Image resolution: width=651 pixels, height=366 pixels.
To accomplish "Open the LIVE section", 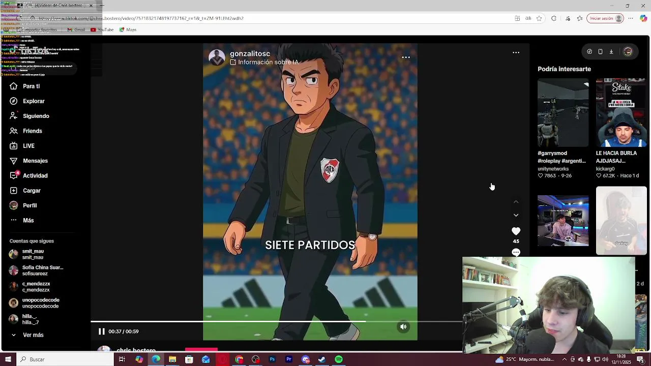I will [x=22, y=146].
